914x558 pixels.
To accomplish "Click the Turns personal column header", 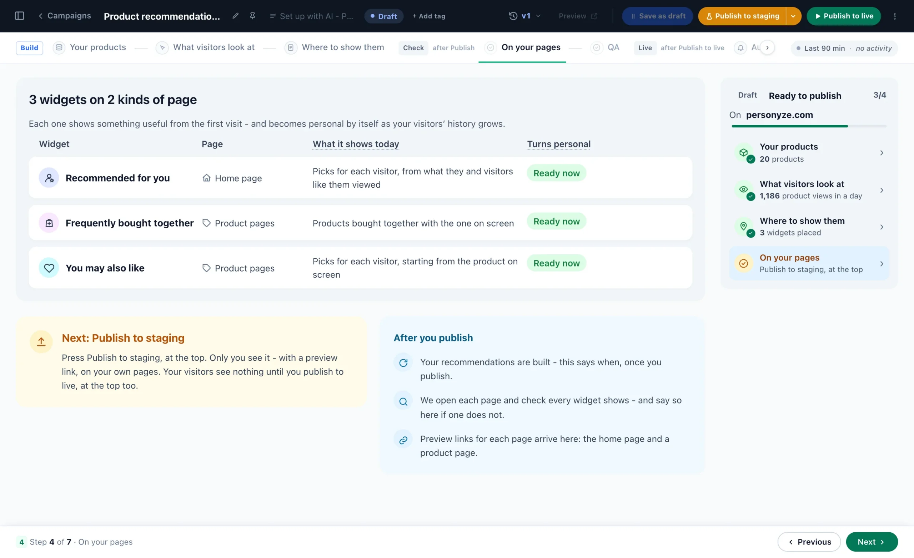I will (559, 144).
